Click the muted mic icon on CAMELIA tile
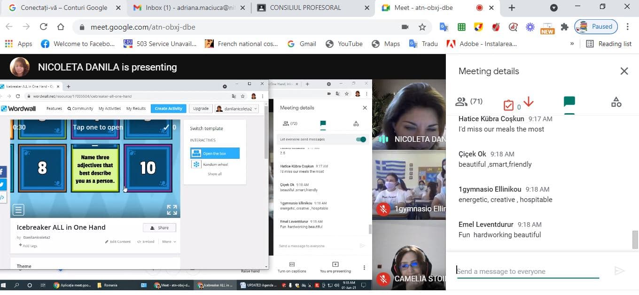 click(383, 279)
